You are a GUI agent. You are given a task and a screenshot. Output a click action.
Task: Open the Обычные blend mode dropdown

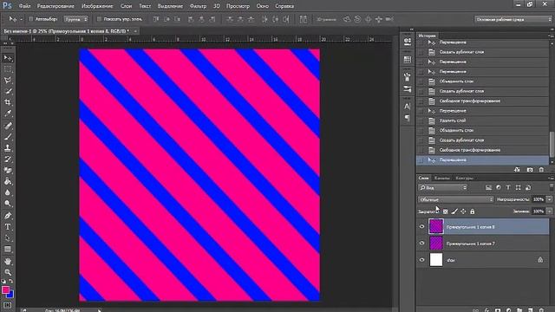click(x=455, y=199)
